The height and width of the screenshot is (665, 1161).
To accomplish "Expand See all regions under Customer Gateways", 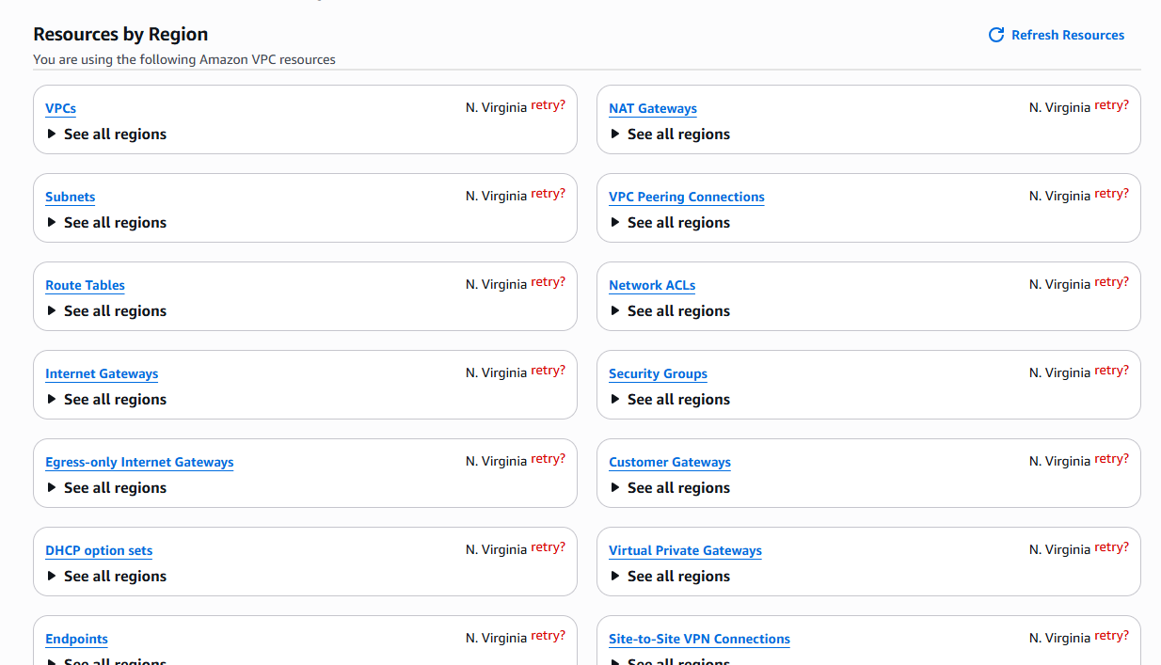I will (x=669, y=488).
